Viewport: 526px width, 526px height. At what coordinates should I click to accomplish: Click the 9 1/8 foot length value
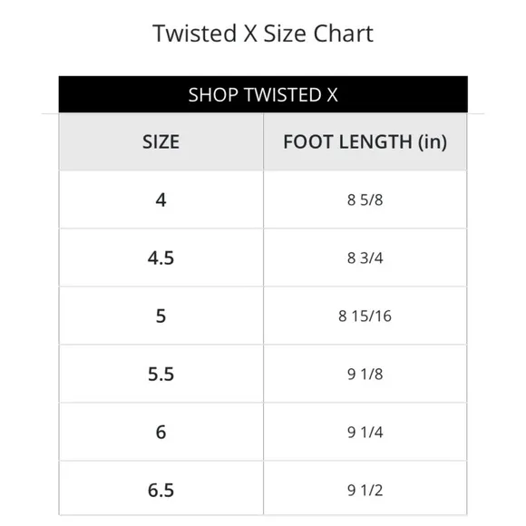(x=365, y=374)
